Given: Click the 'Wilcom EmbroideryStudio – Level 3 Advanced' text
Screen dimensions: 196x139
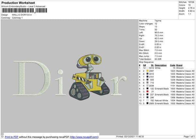Looking at the screenshot, I should [23, 7].
